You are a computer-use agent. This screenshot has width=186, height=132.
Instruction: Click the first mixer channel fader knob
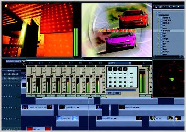coord(32,76)
